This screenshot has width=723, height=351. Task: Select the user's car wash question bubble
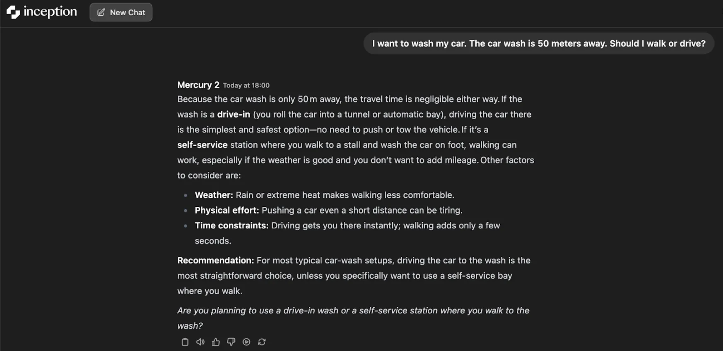pos(538,43)
